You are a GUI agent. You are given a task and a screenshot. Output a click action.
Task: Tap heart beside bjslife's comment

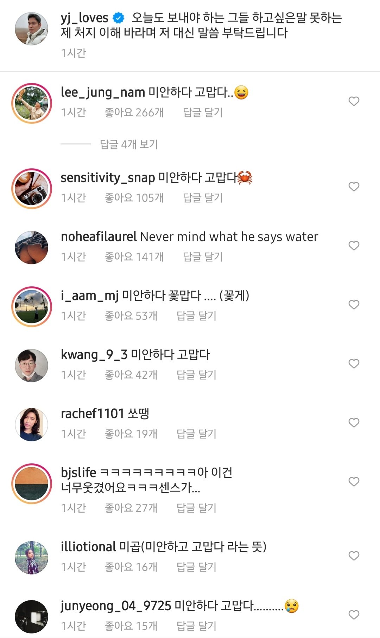tap(354, 482)
